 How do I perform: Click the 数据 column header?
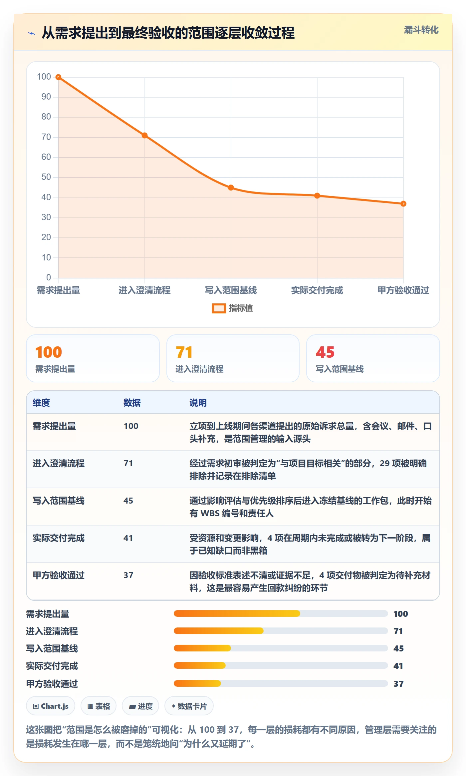(x=132, y=403)
